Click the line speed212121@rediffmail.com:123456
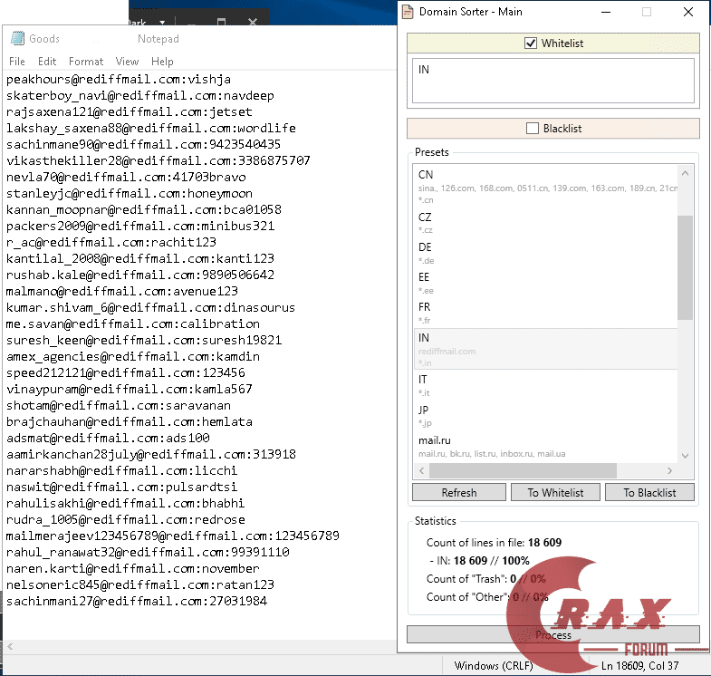This screenshot has width=711, height=676. pos(126,373)
